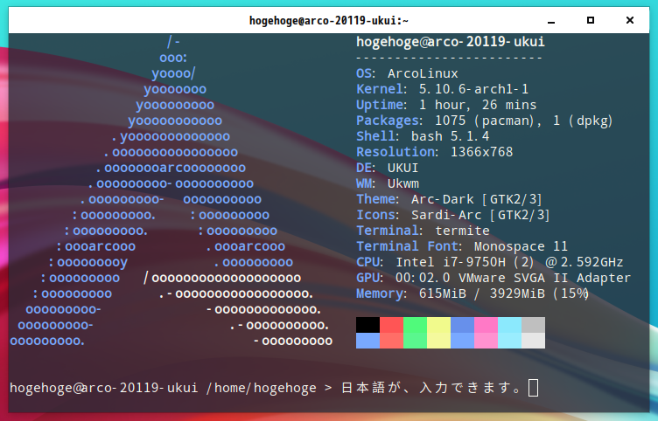
Task: Click the Memory line 615MiB / 3929MiB
Action: [x=472, y=293]
